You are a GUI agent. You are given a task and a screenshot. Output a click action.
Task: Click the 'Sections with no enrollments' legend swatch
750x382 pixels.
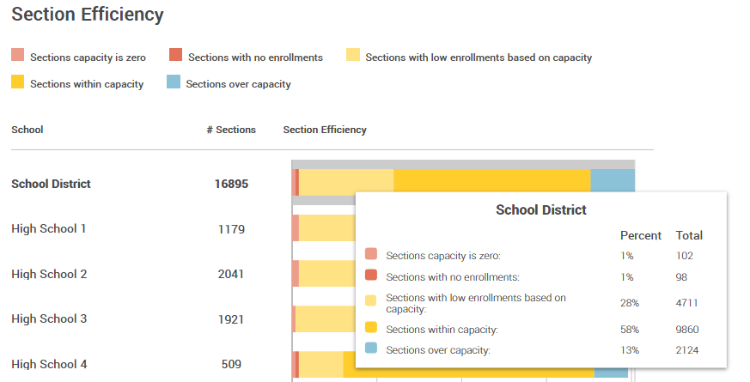pyautogui.click(x=176, y=57)
